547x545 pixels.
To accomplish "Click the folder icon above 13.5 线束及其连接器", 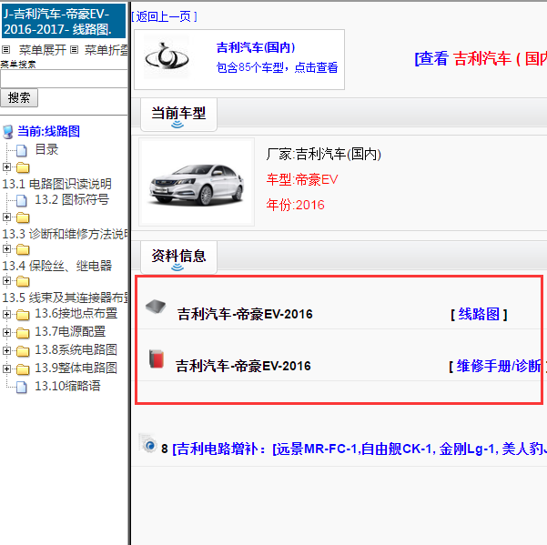I will tap(23, 281).
